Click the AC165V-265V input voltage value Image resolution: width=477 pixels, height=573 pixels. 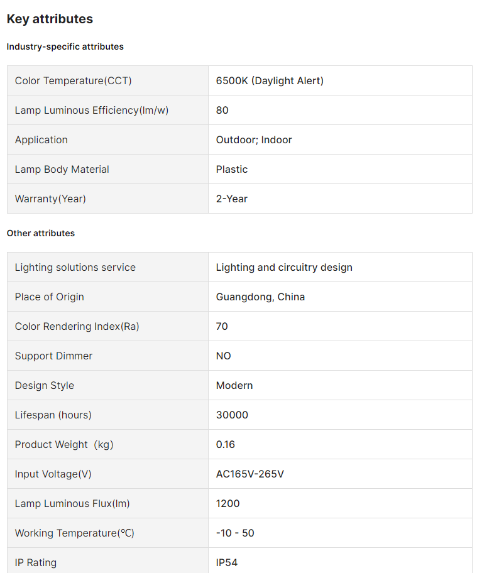coord(250,474)
